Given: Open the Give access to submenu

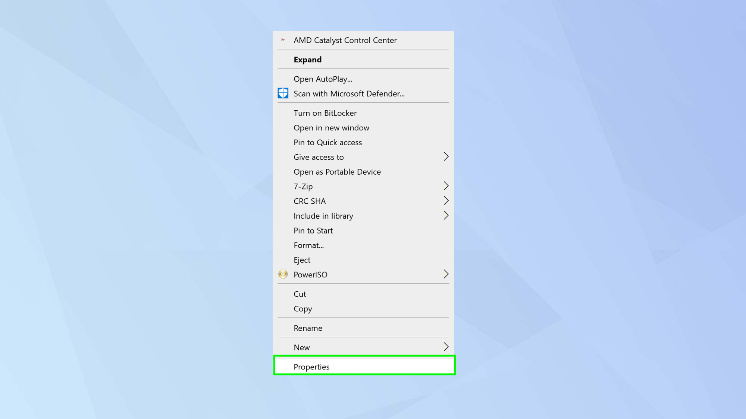Looking at the screenshot, I should 446,157.
